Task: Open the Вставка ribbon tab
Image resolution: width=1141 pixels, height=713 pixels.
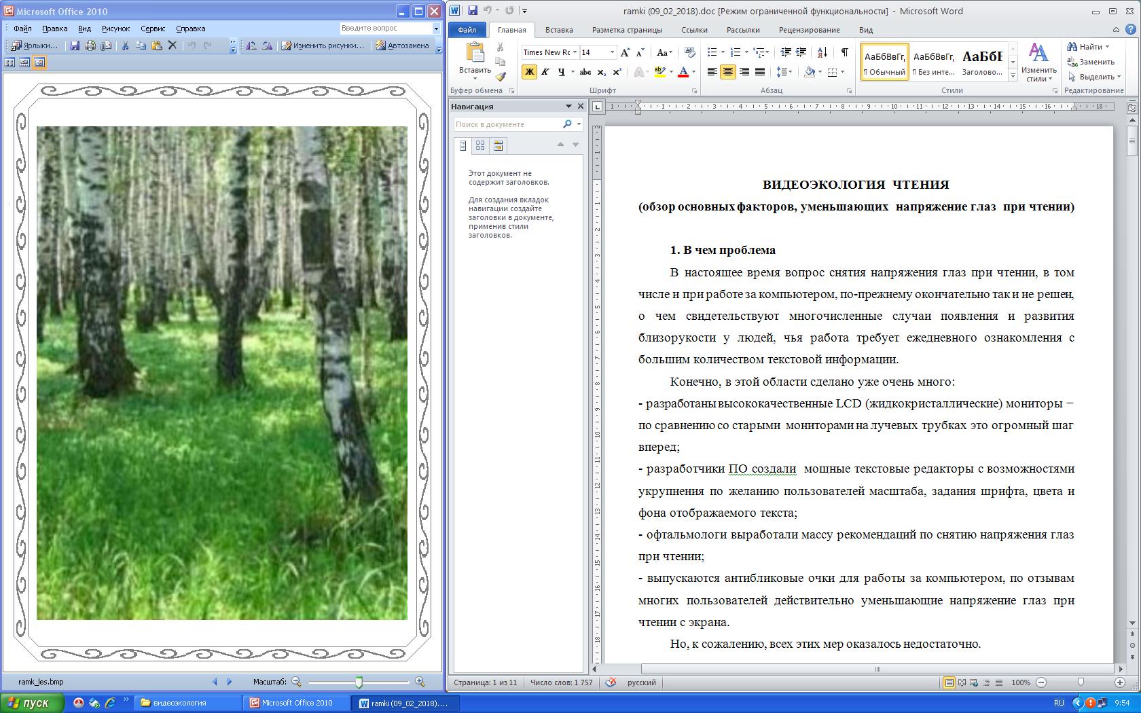Action: (558, 30)
